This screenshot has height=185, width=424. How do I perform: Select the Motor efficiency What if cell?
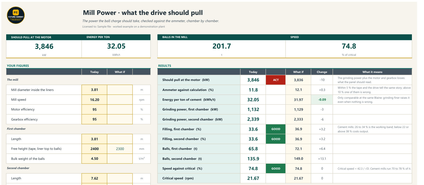point(120,109)
